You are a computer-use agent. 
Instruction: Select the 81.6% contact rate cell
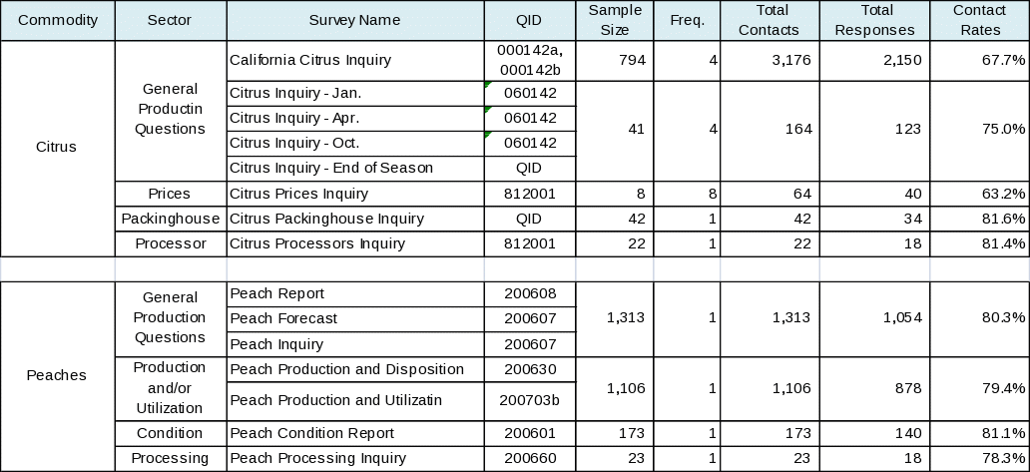979,219
